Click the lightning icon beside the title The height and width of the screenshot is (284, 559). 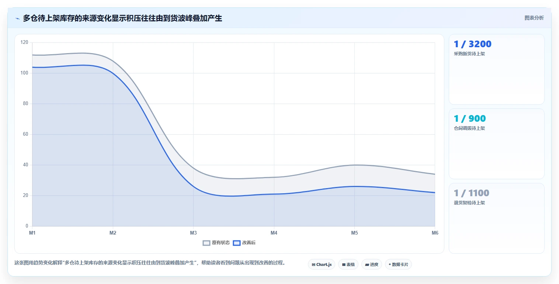(x=17, y=18)
